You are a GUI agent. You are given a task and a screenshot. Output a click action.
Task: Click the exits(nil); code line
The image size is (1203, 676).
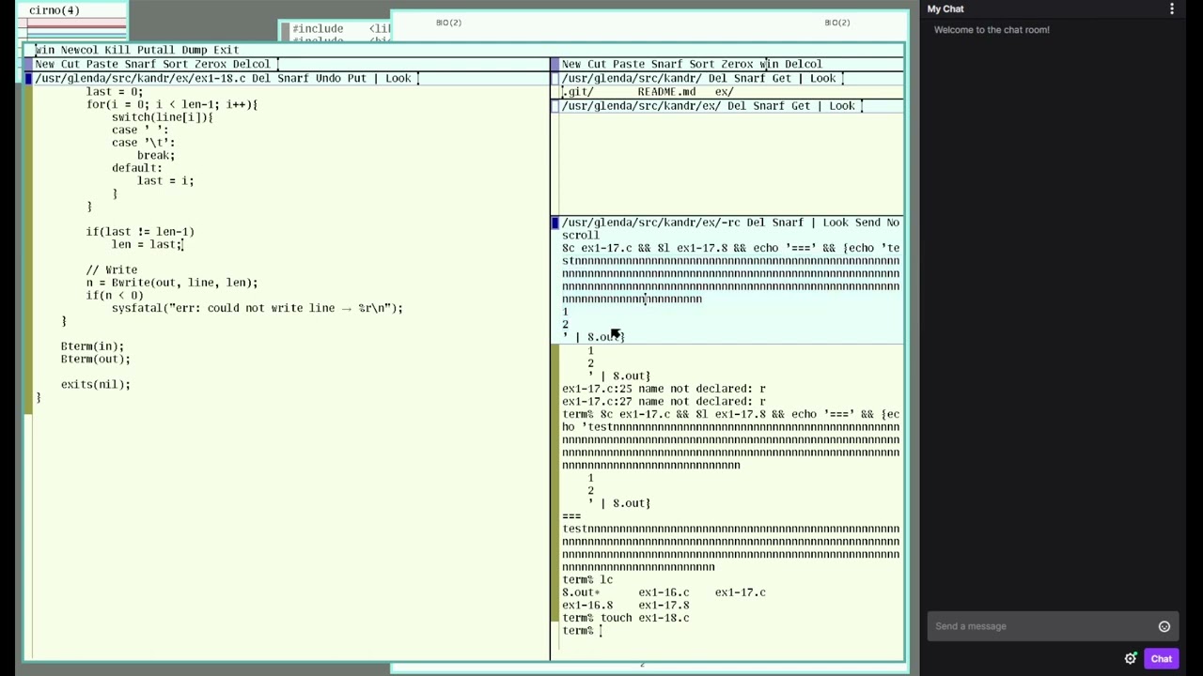tap(96, 384)
